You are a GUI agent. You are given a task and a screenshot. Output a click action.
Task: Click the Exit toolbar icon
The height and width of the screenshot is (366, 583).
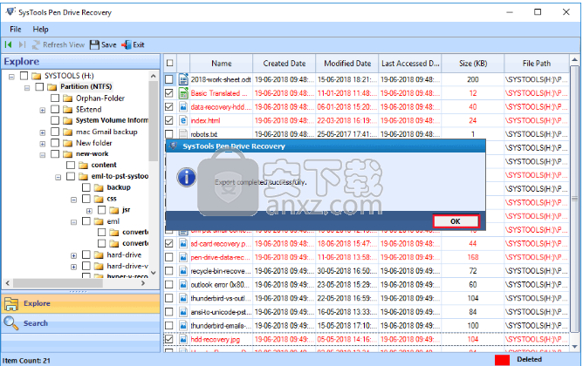[127, 45]
